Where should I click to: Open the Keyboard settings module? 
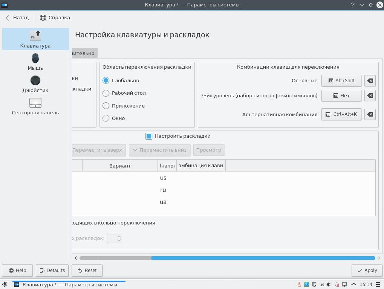(x=35, y=39)
